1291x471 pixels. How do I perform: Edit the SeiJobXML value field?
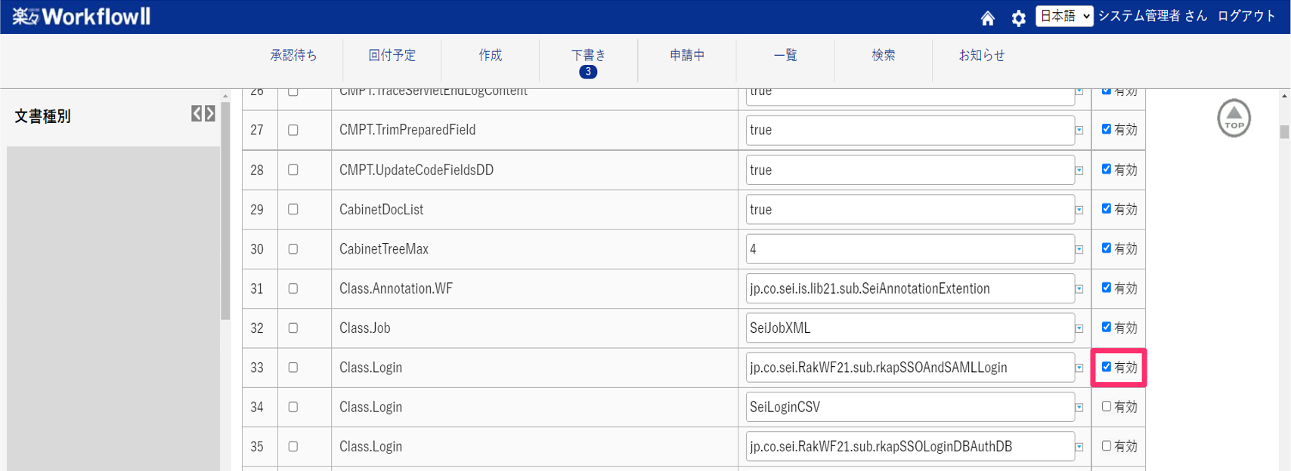[910, 328]
